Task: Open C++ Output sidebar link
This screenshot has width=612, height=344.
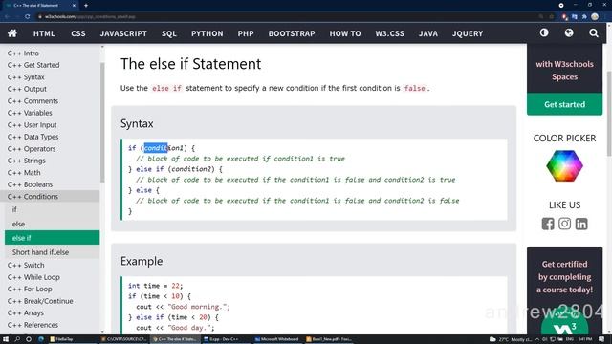Action: pos(27,89)
